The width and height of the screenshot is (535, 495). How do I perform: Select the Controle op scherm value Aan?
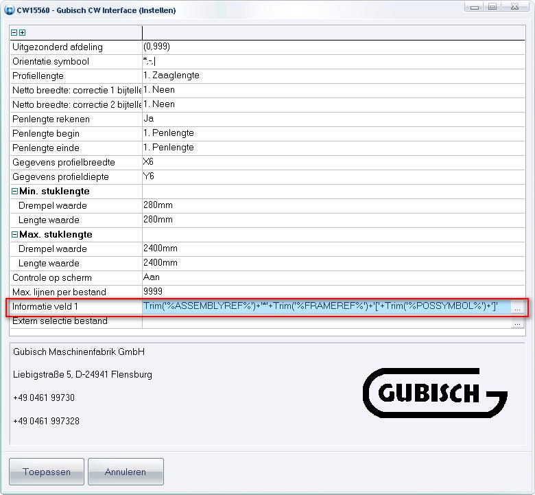[x=333, y=278]
